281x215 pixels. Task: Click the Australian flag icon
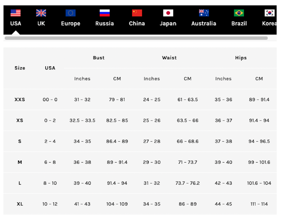pos(204,13)
